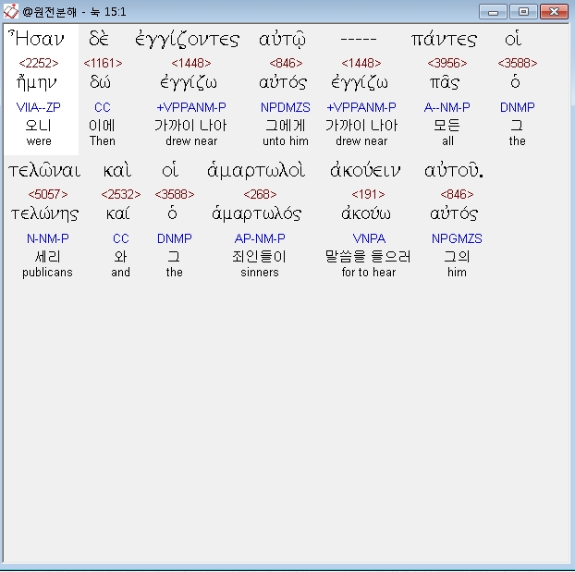Click the English gloss 'him'
The image size is (575, 572).
pyautogui.click(x=457, y=272)
